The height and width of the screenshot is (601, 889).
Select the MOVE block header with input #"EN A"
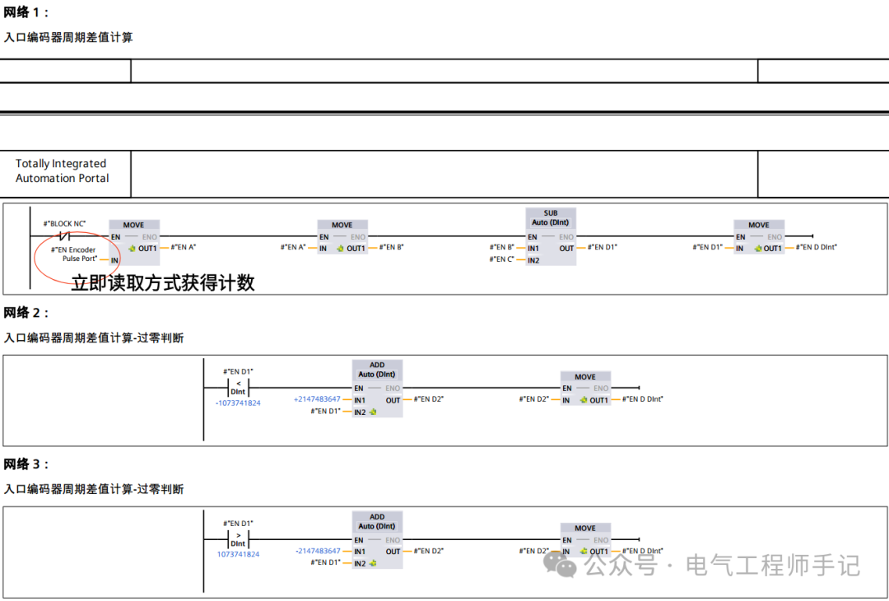[342, 225]
